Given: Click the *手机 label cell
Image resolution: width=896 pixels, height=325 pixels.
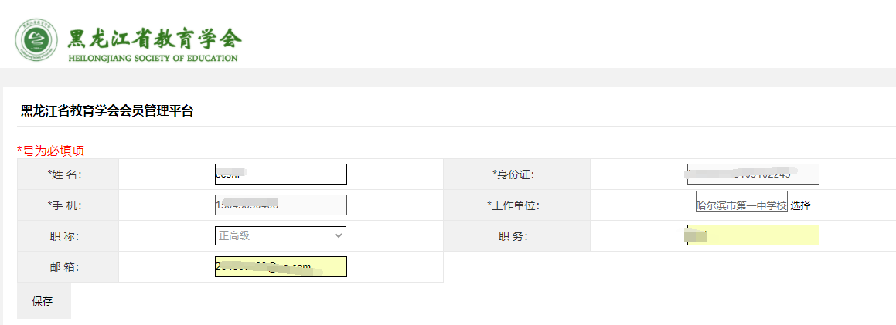Looking at the screenshot, I should pos(68,205).
